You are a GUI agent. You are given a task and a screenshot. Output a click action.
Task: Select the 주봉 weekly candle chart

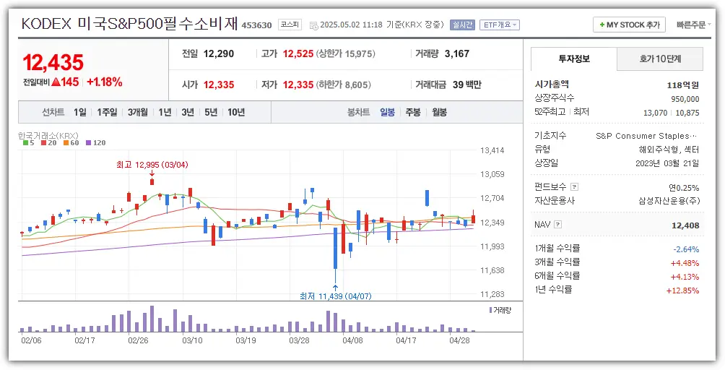(413, 112)
